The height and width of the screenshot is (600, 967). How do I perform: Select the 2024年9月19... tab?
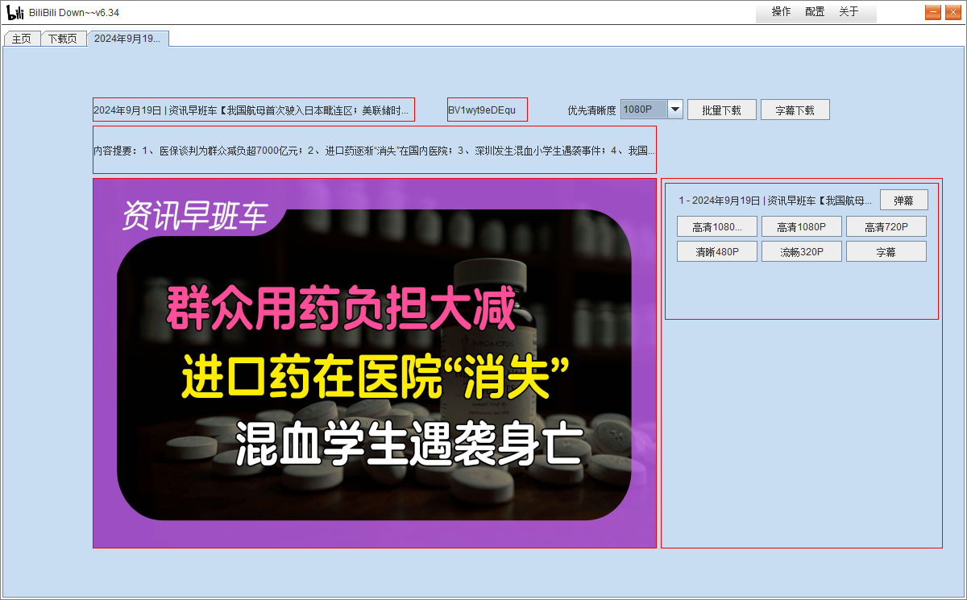(127, 37)
